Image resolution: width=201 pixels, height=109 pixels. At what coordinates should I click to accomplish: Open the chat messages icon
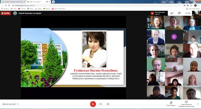click(179, 13)
